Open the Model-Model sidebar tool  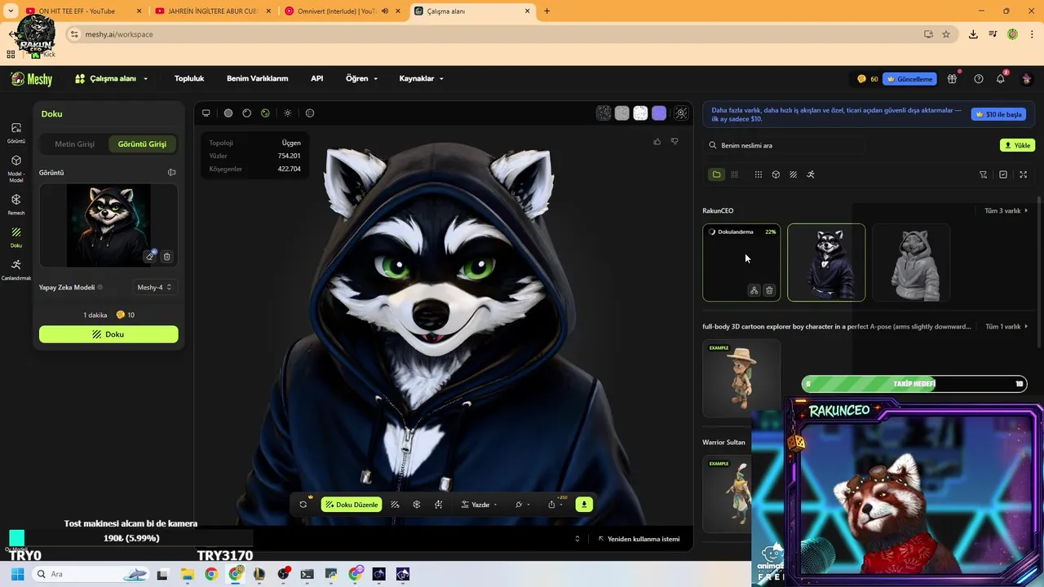15,167
